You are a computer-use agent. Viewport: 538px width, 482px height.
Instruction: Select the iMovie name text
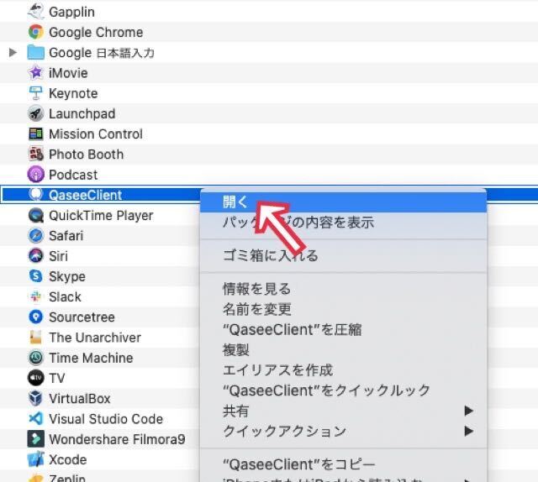tap(68, 73)
